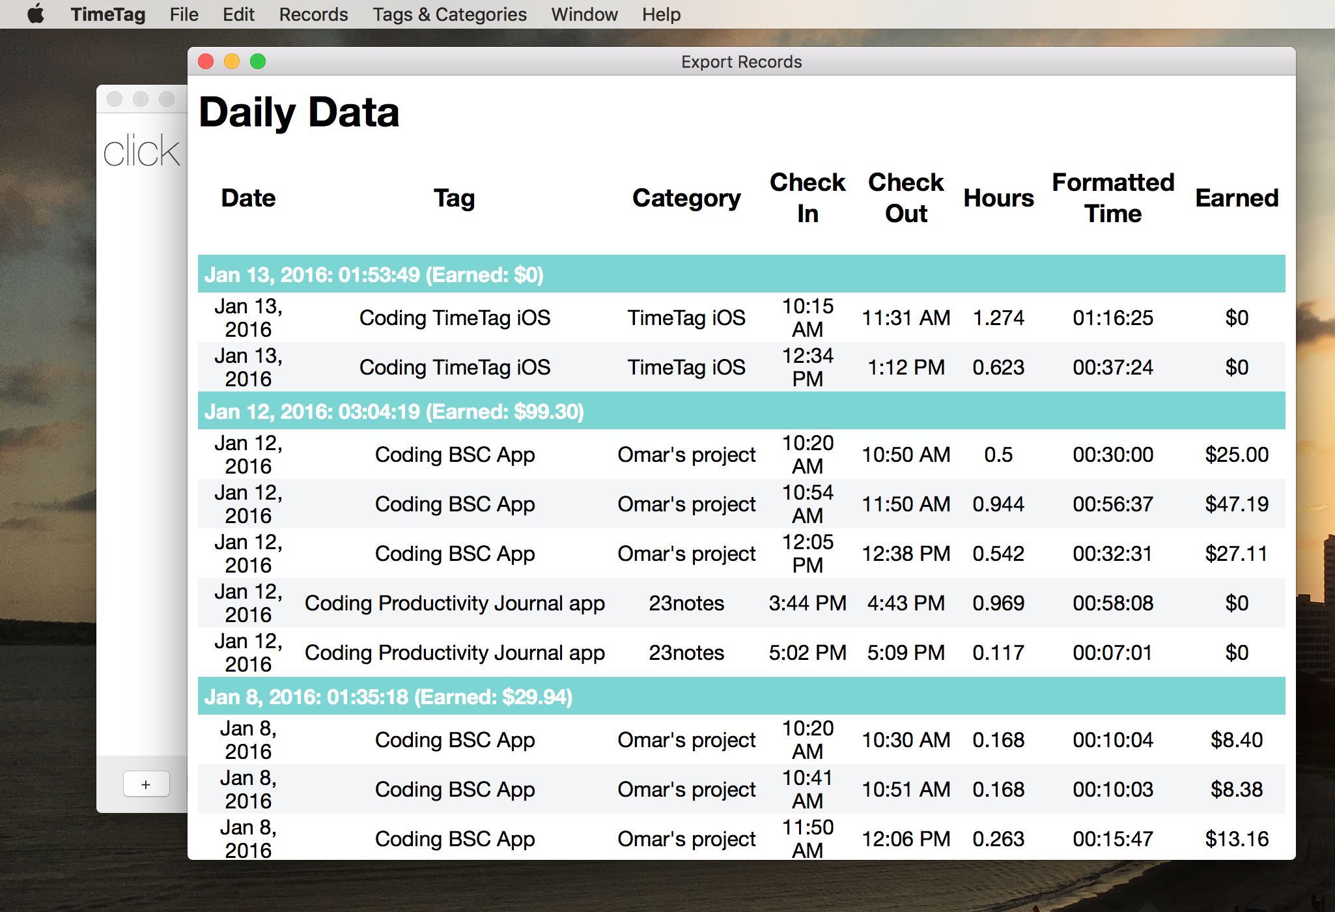This screenshot has height=912, width=1335.
Task: Click the 5:09 PM check out cell
Action: [906, 653]
